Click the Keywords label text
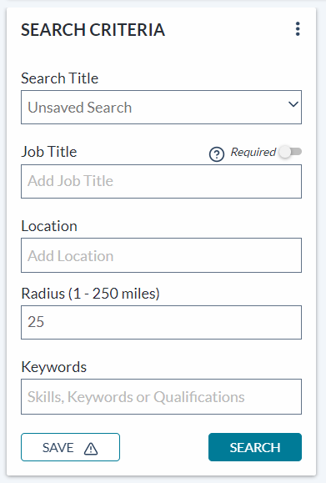Screen dimensions: 326x483 click(x=54, y=367)
